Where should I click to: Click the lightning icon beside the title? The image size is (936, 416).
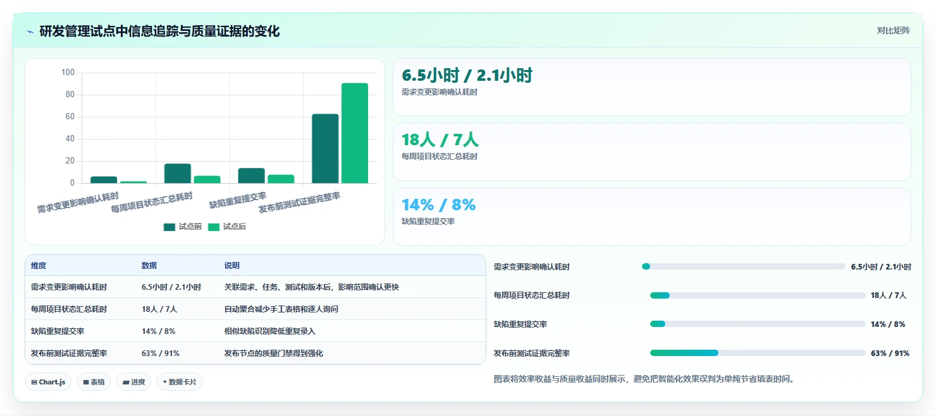[x=30, y=31]
